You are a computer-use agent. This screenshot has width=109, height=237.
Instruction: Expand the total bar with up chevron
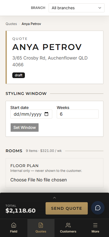(x=54, y=198)
